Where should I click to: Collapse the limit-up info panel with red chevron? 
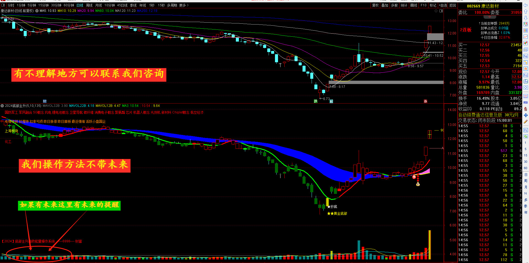point(490,17)
